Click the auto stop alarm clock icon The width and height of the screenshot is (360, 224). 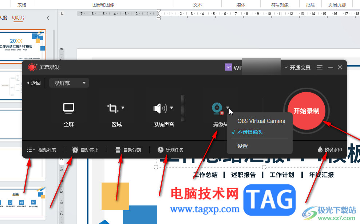point(75,150)
